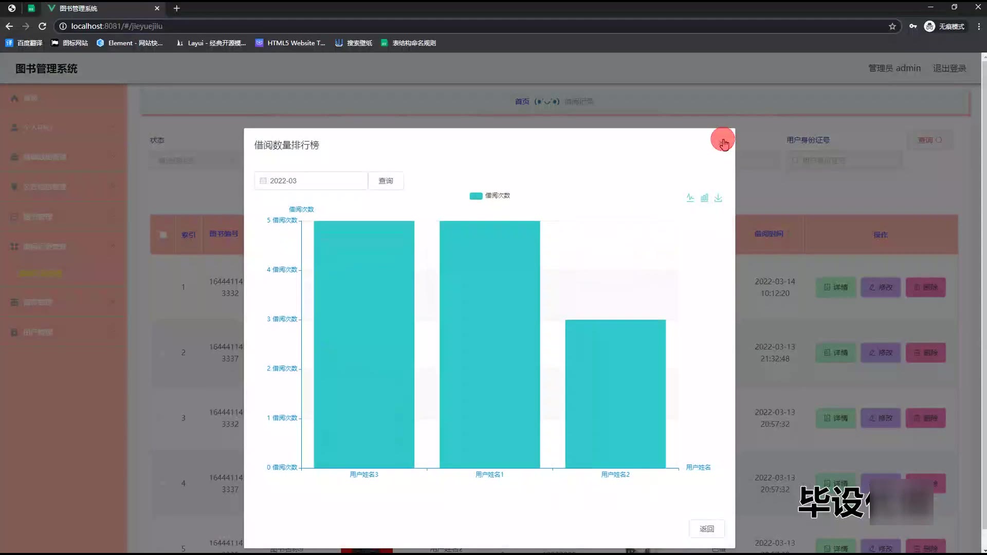Open the browser three-dot menu
Screen dimensions: 987x555
979,26
